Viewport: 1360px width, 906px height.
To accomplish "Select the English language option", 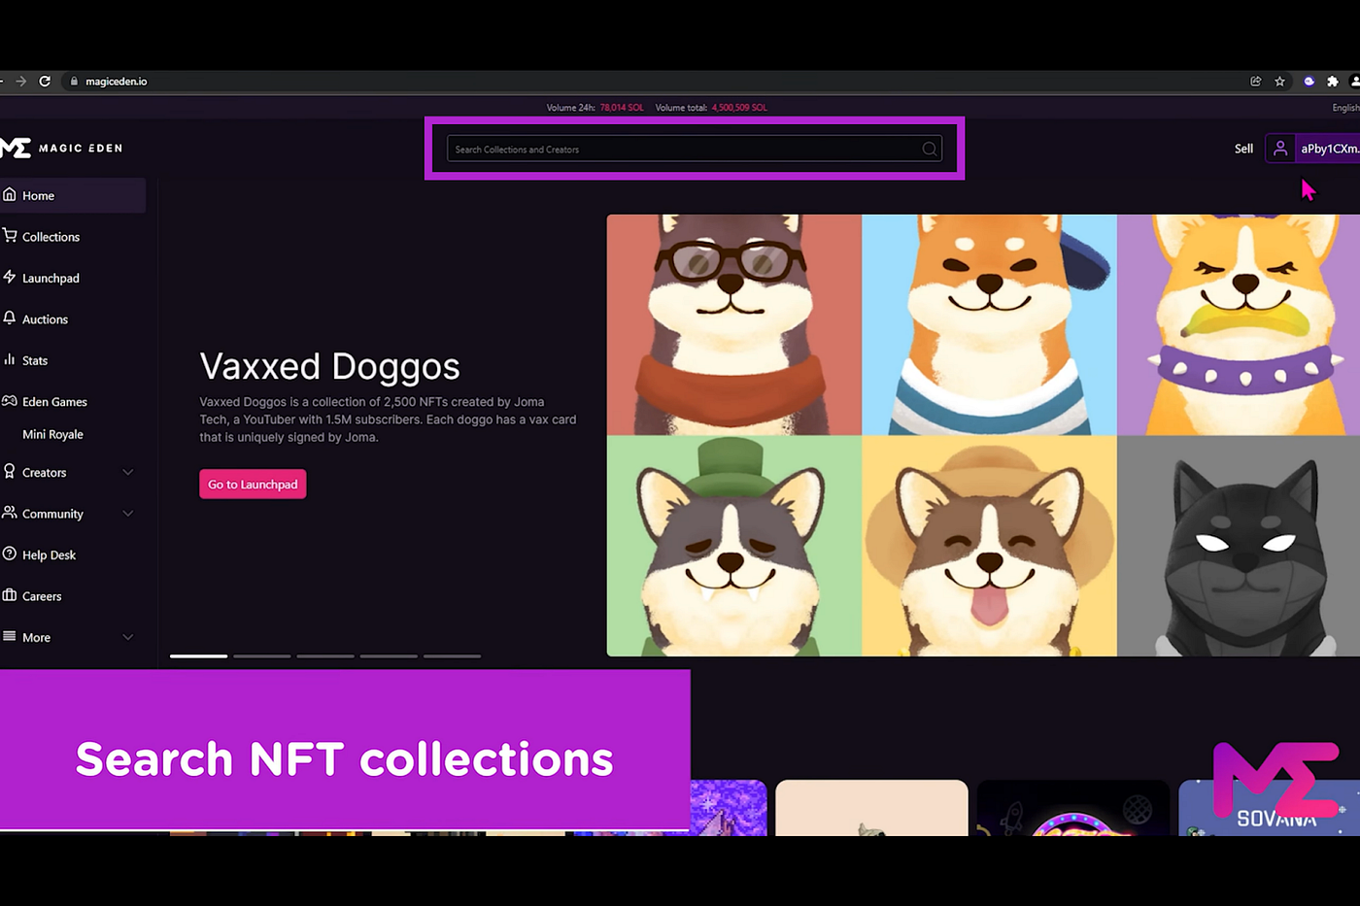I will 1345,107.
